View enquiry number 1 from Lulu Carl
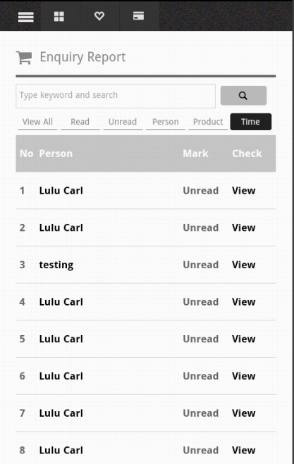Screen dimensions: 294x464 [244, 191]
